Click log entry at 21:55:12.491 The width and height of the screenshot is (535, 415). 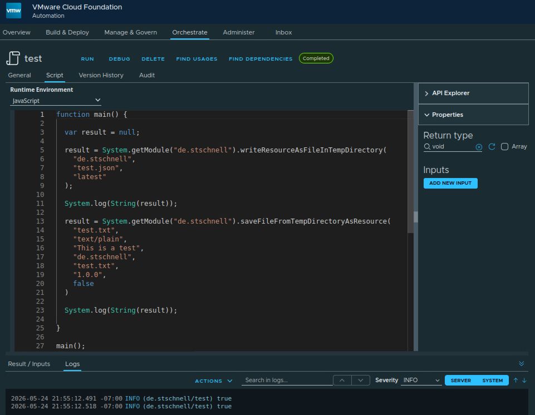tap(121, 398)
